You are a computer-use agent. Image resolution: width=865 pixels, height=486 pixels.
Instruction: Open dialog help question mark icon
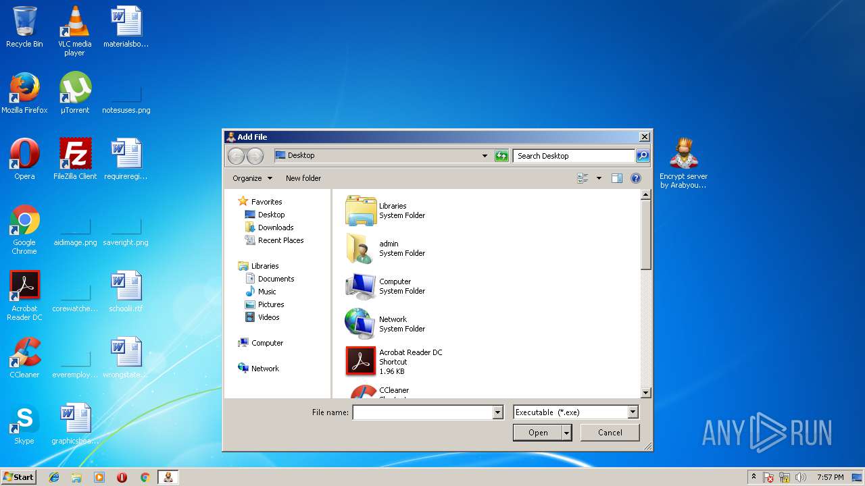pos(635,178)
